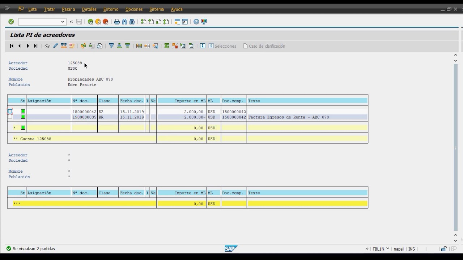
Task: Click the Selecciones button
Action: pos(222,46)
